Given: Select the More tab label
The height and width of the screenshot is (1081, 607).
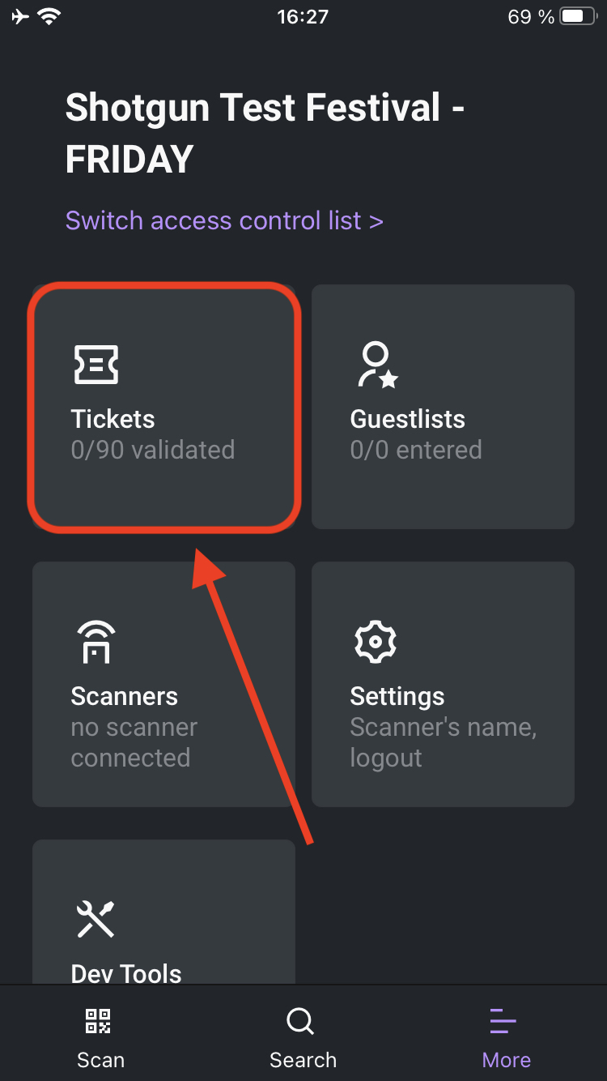Looking at the screenshot, I should pos(507,1060).
